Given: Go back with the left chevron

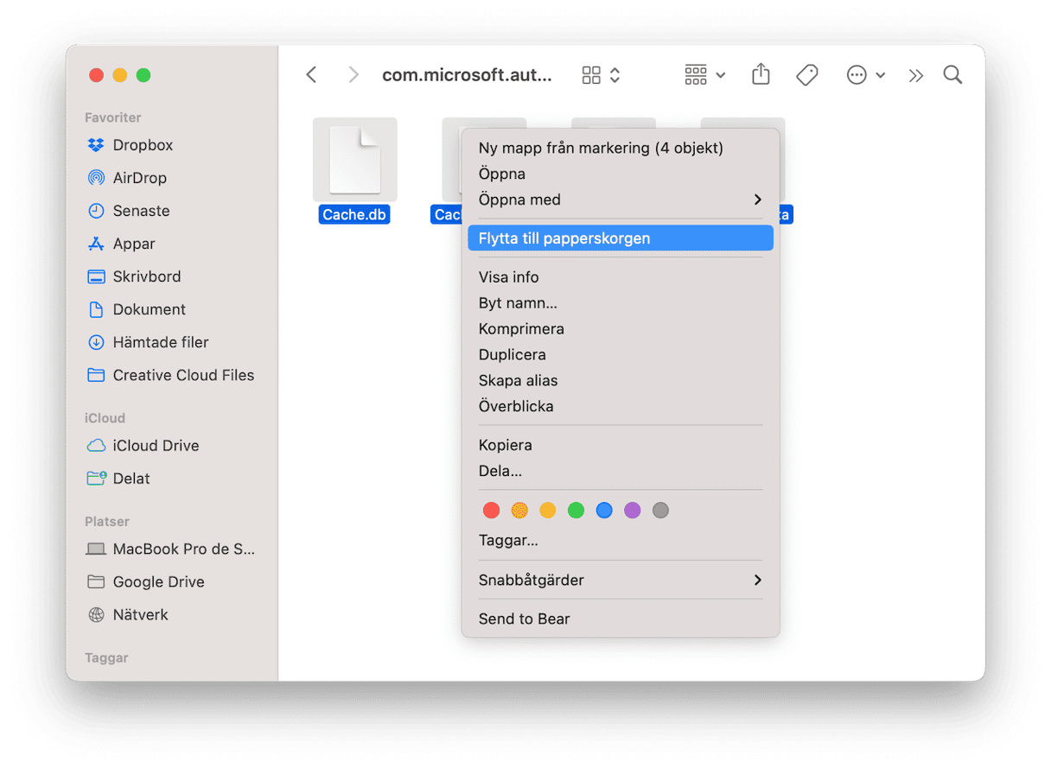Looking at the screenshot, I should tap(312, 75).
